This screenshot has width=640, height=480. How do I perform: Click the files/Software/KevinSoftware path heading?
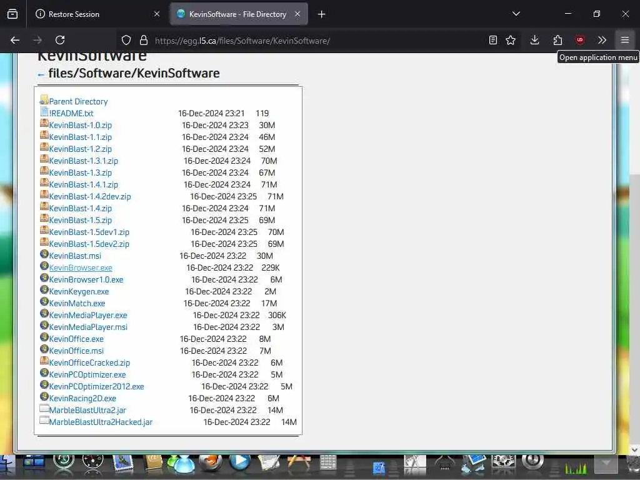click(134, 73)
